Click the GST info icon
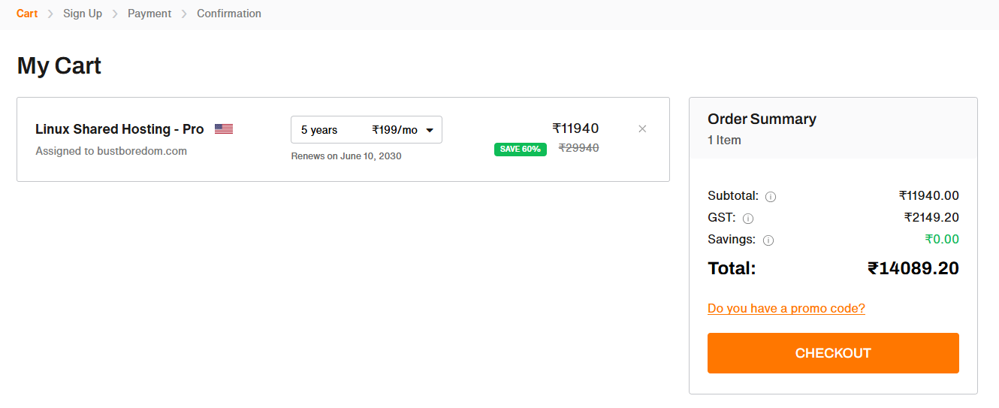The width and height of the screenshot is (999, 408). point(748,219)
